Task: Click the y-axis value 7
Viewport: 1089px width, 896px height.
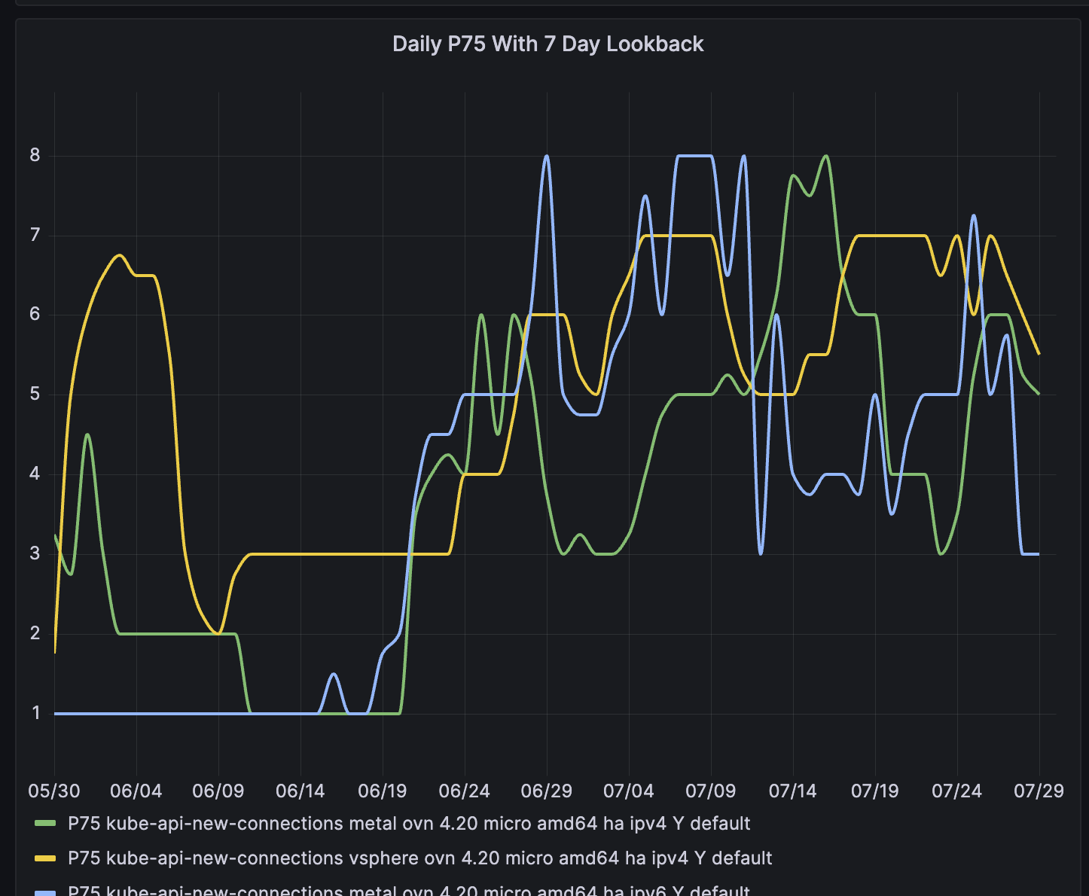Action: pyautogui.click(x=35, y=236)
